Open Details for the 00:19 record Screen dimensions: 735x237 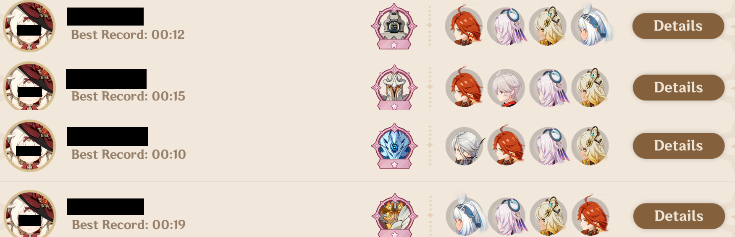tap(679, 216)
